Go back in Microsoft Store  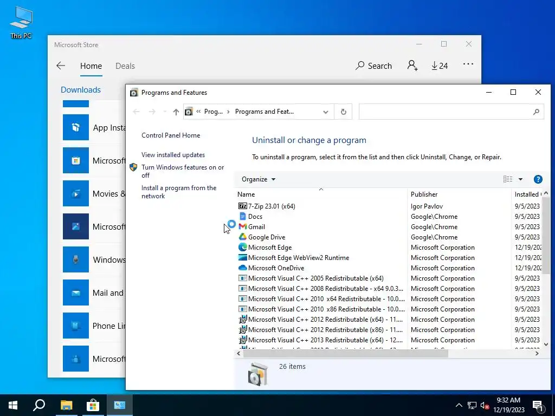tap(61, 66)
